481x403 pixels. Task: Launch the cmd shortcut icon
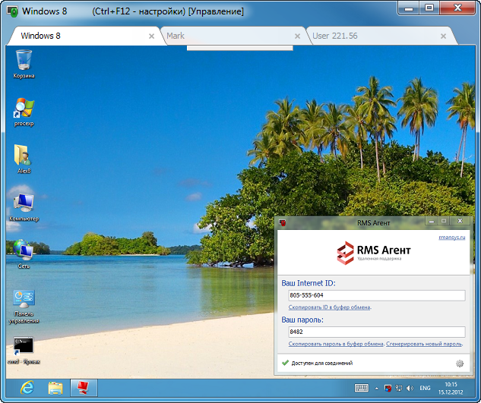pyautogui.click(x=24, y=351)
